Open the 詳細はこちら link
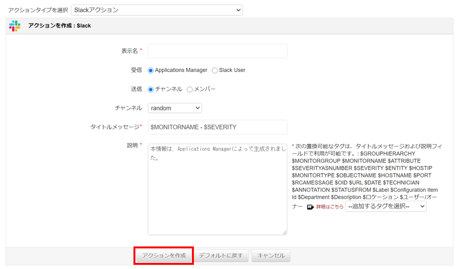The height and width of the screenshot is (269, 457). click(x=330, y=207)
